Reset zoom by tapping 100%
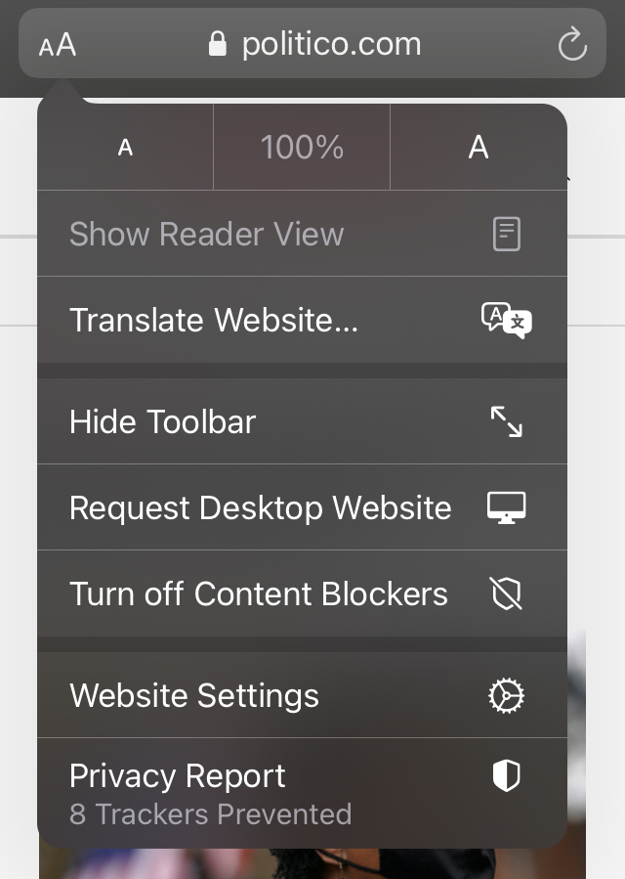The width and height of the screenshot is (625, 879). click(302, 148)
